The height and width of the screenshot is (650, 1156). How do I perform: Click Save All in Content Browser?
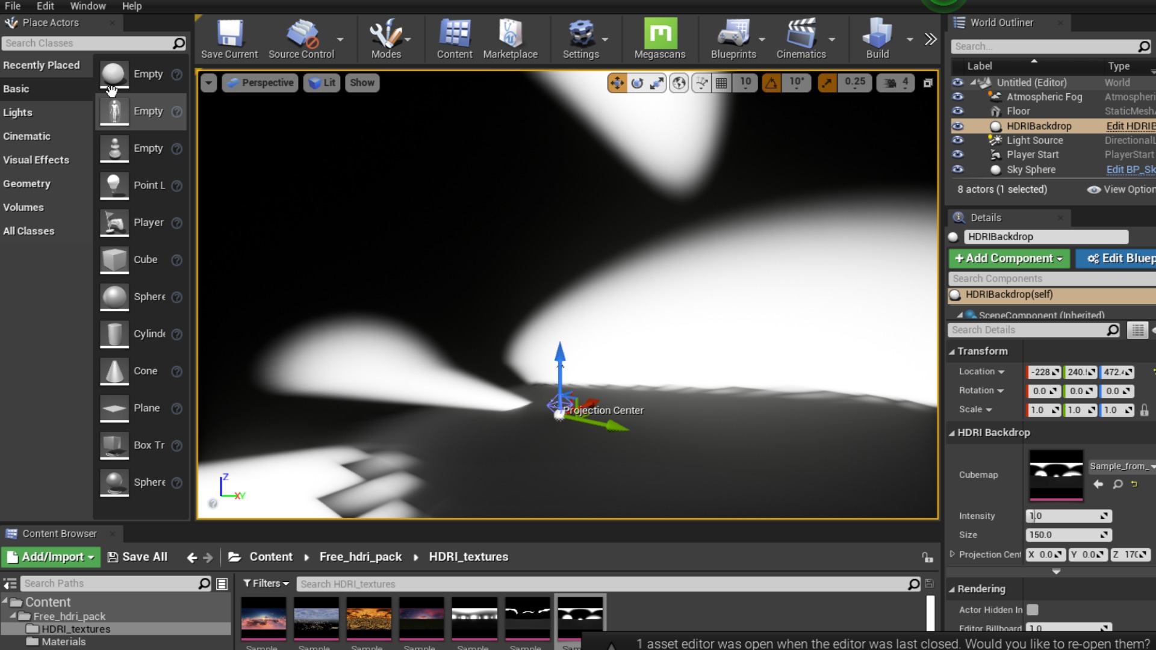(137, 557)
